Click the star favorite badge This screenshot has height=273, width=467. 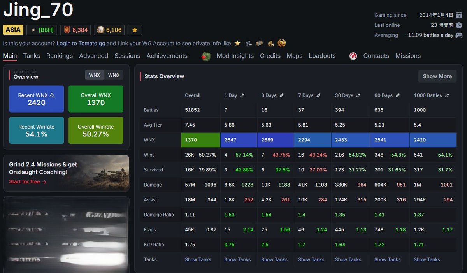(x=135, y=30)
